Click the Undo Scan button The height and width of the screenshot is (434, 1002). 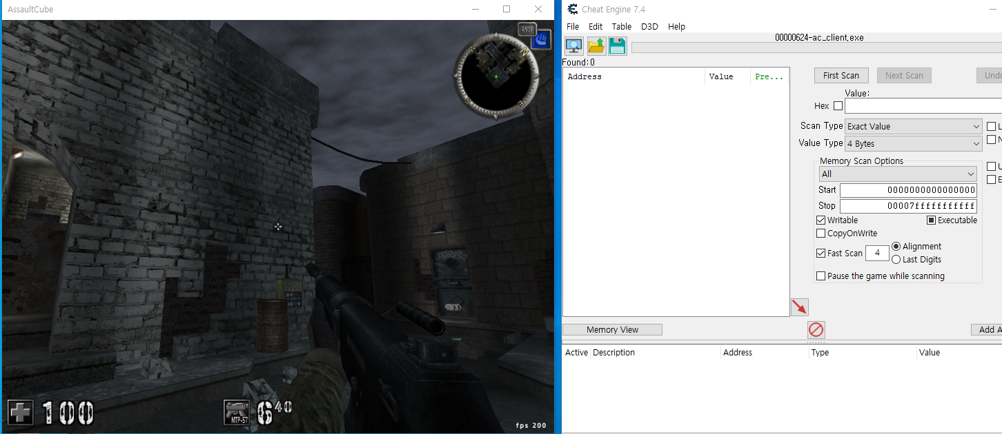[x=990, y=76]
